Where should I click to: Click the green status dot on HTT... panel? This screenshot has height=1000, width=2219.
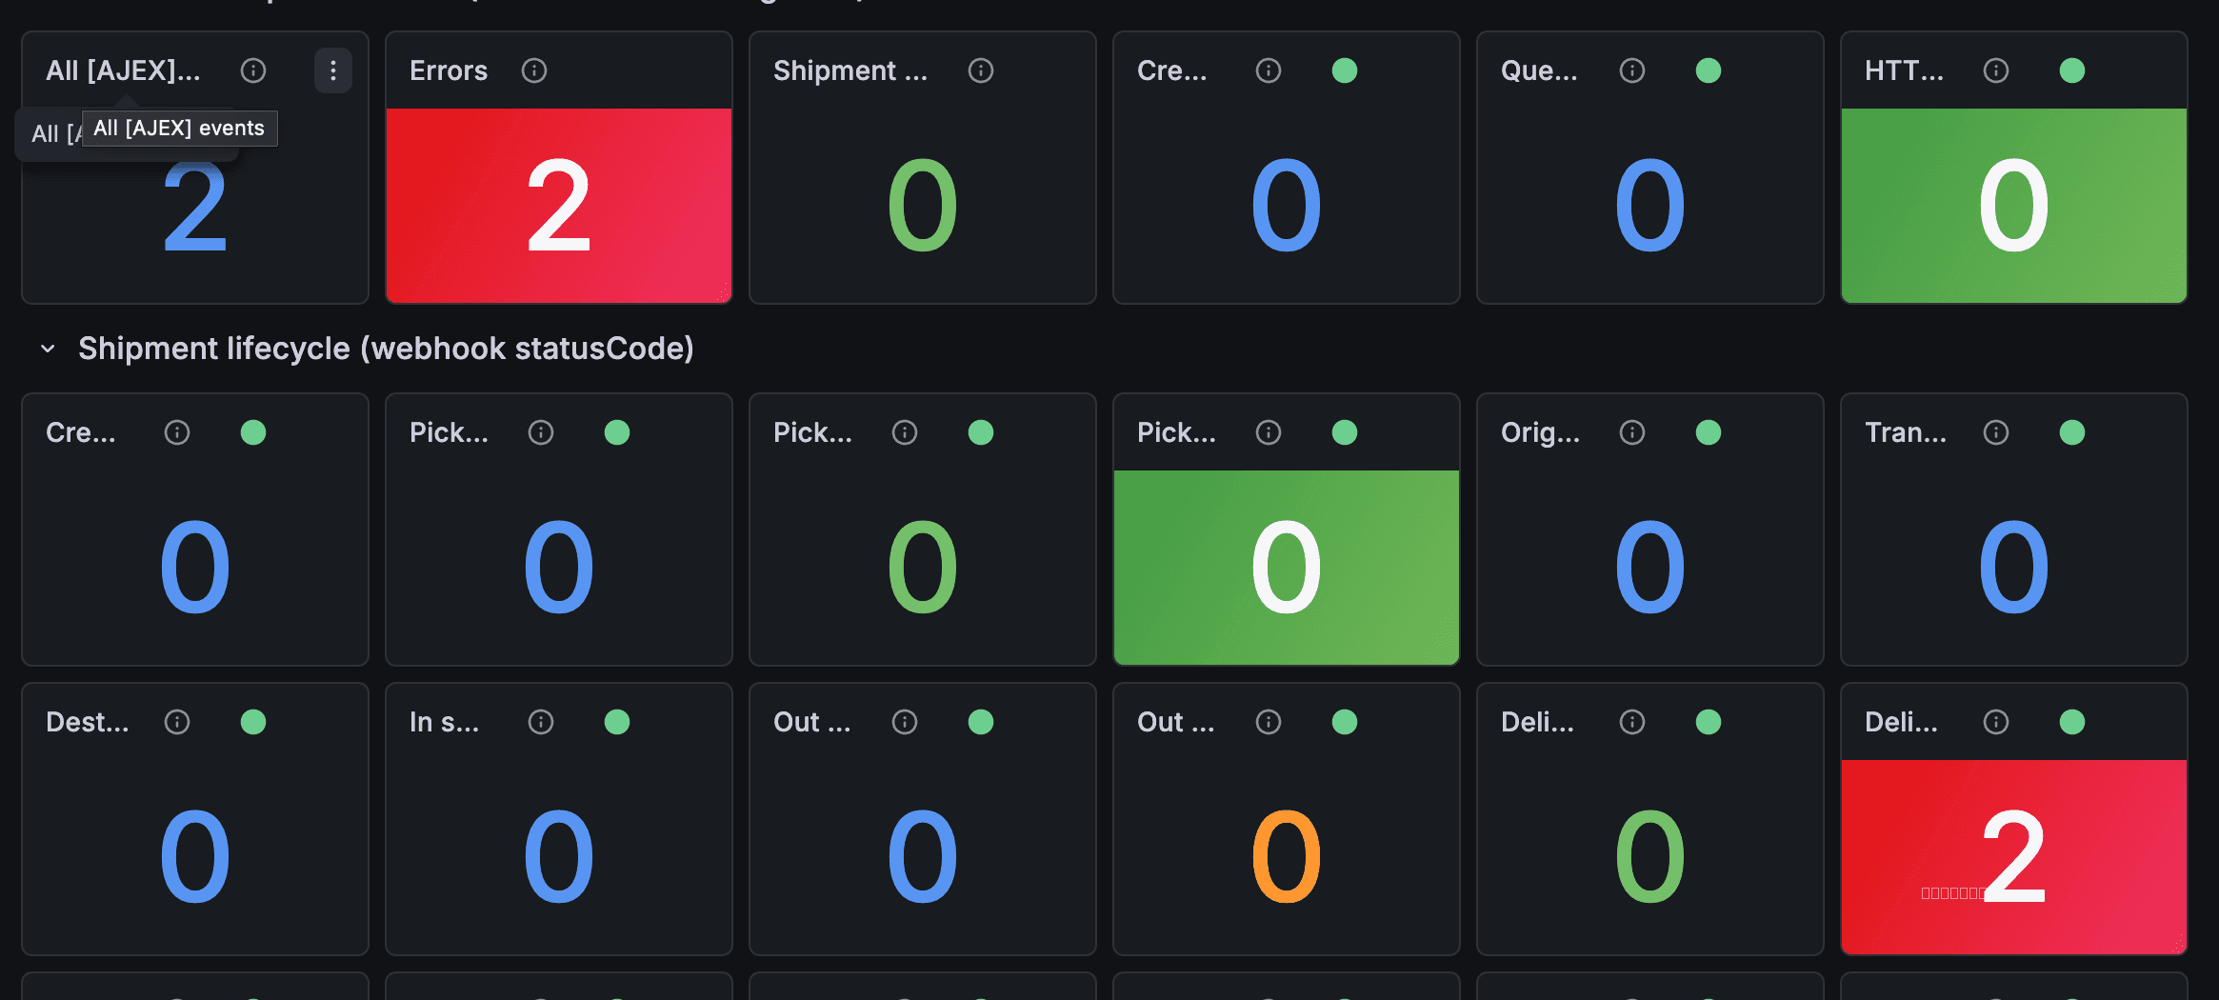pos(2072,70)
